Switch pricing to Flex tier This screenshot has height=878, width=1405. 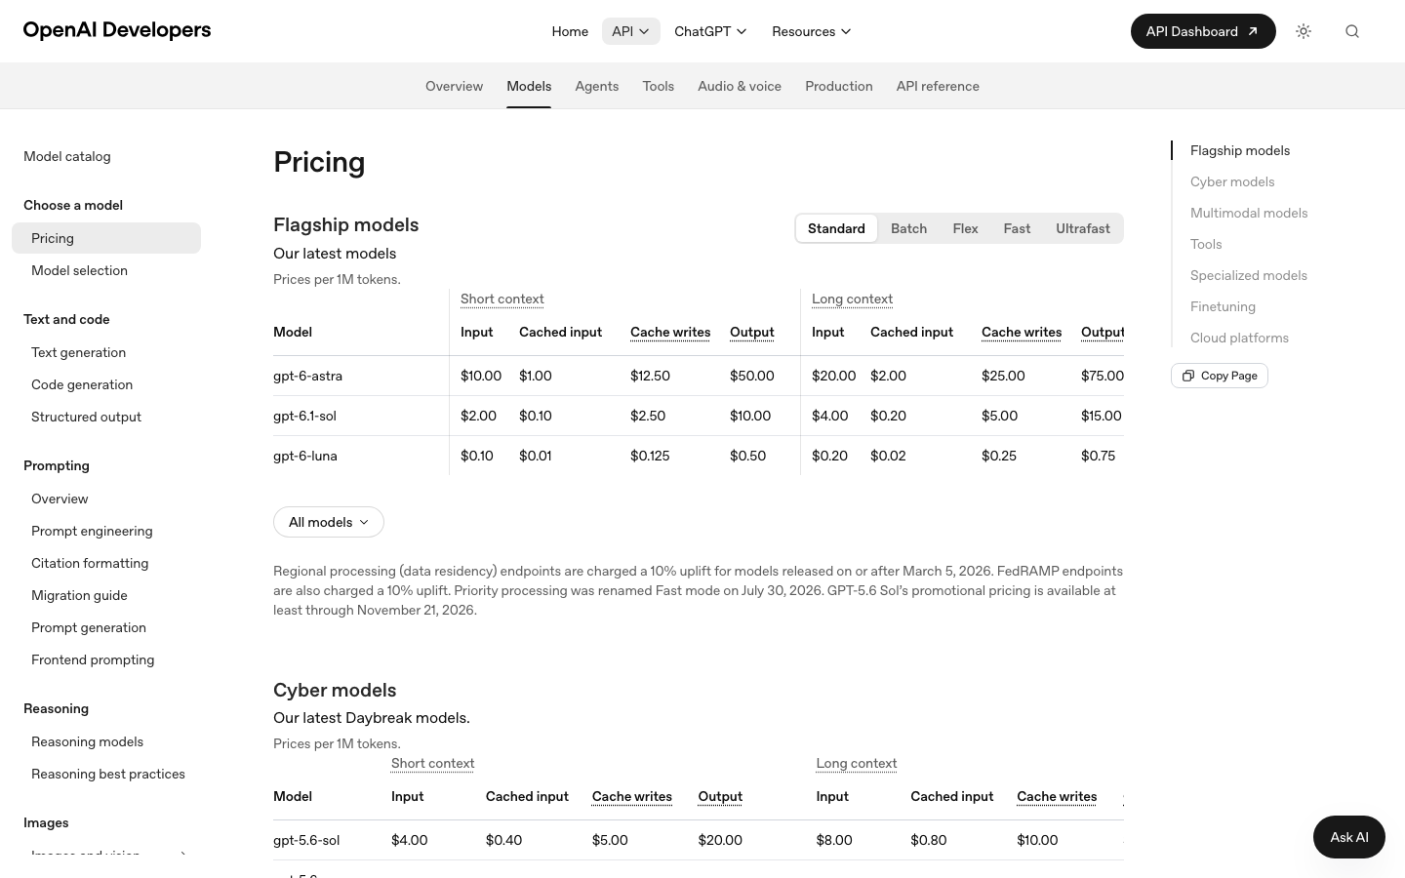965,228
